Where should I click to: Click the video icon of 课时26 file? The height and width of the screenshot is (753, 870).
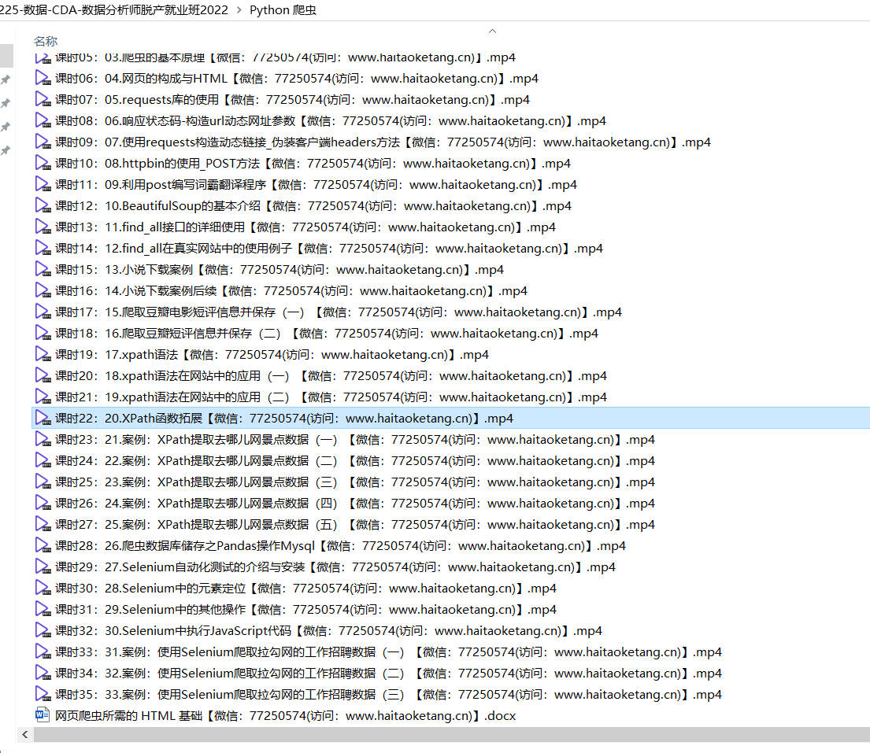point(43,503)
